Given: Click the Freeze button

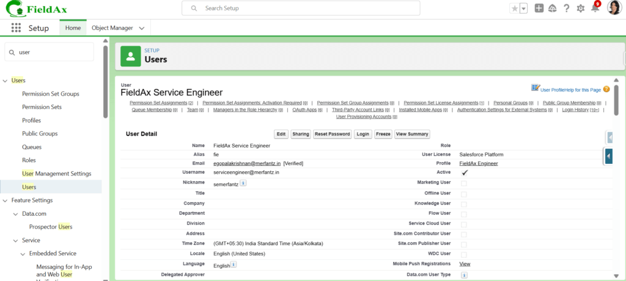Looking at the screenshot, I should point(383,134).
